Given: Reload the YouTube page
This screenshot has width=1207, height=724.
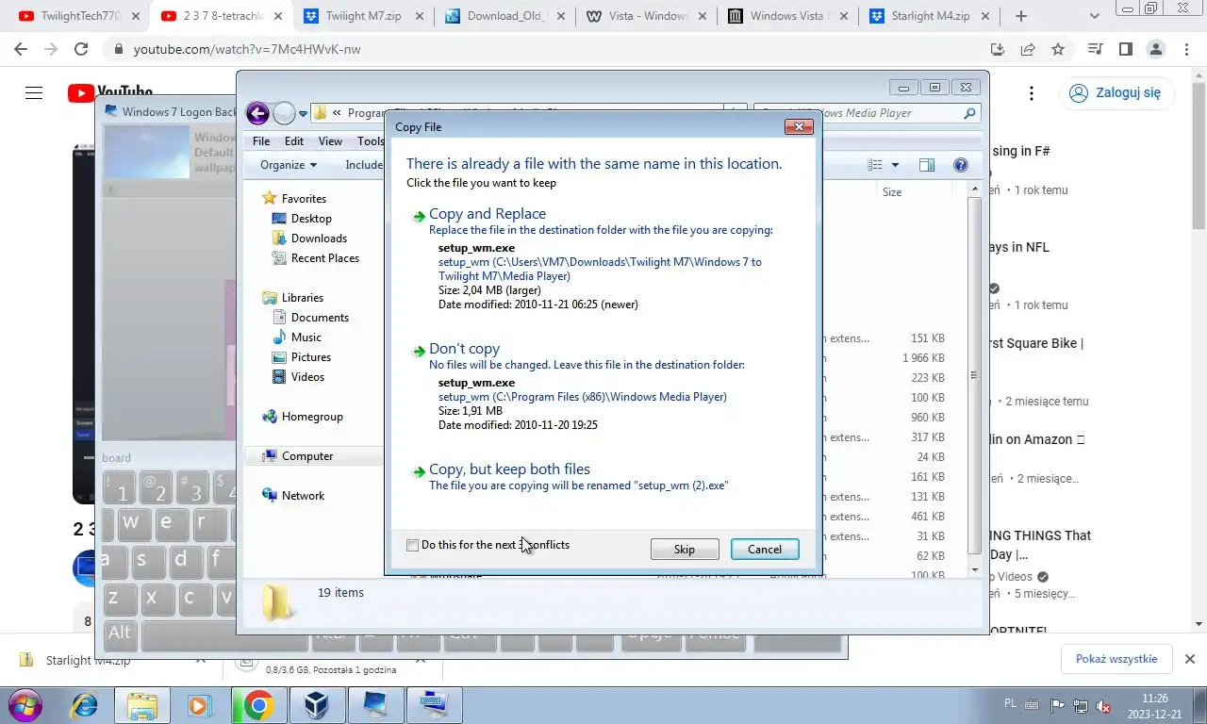Looking at the screenshot, I should 81,49.
